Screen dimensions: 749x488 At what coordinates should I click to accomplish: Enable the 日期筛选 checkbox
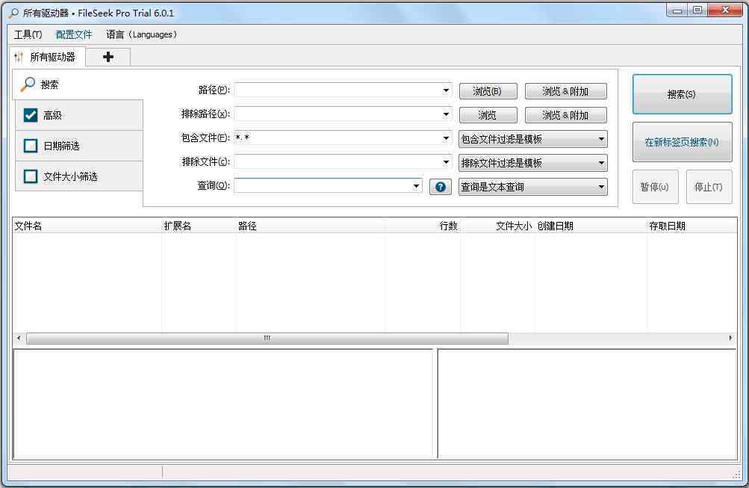pos(31,146)
